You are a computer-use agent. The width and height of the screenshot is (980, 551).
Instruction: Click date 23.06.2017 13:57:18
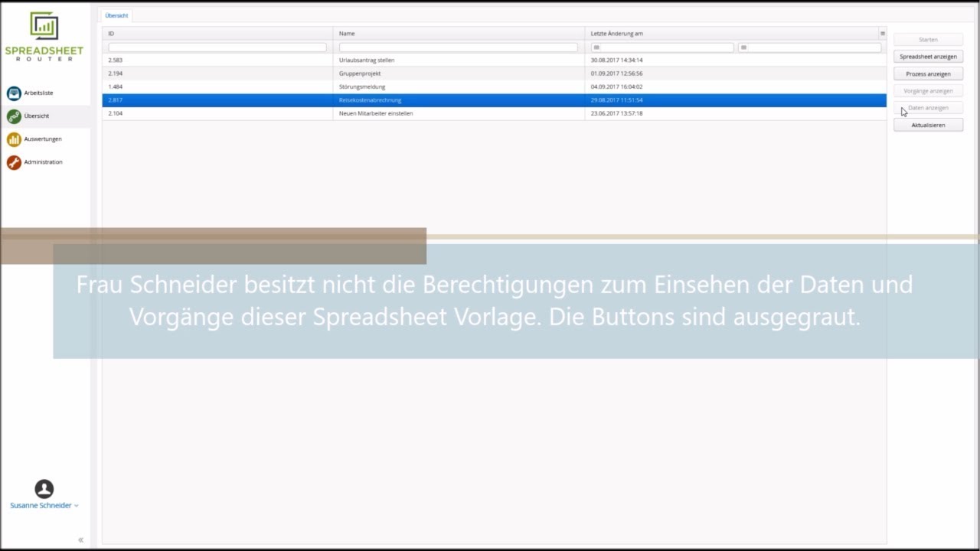[616, 113]
